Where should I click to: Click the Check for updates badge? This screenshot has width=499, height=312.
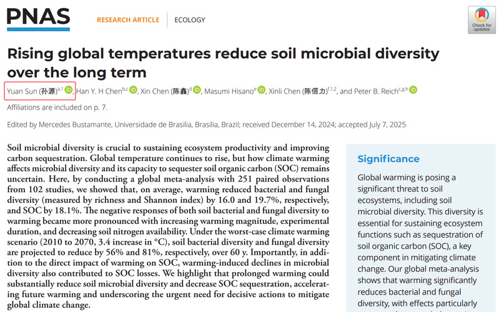point(482,20)
